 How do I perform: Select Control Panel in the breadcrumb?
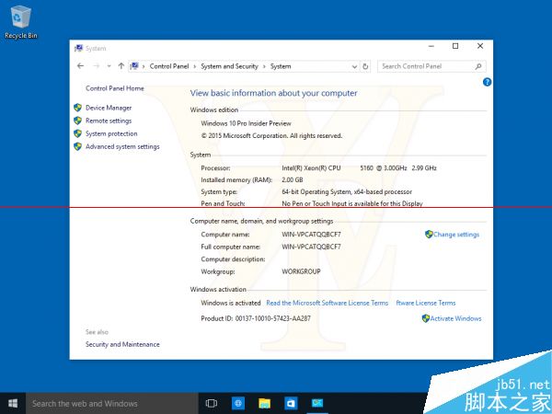click(x=169, y=66)
